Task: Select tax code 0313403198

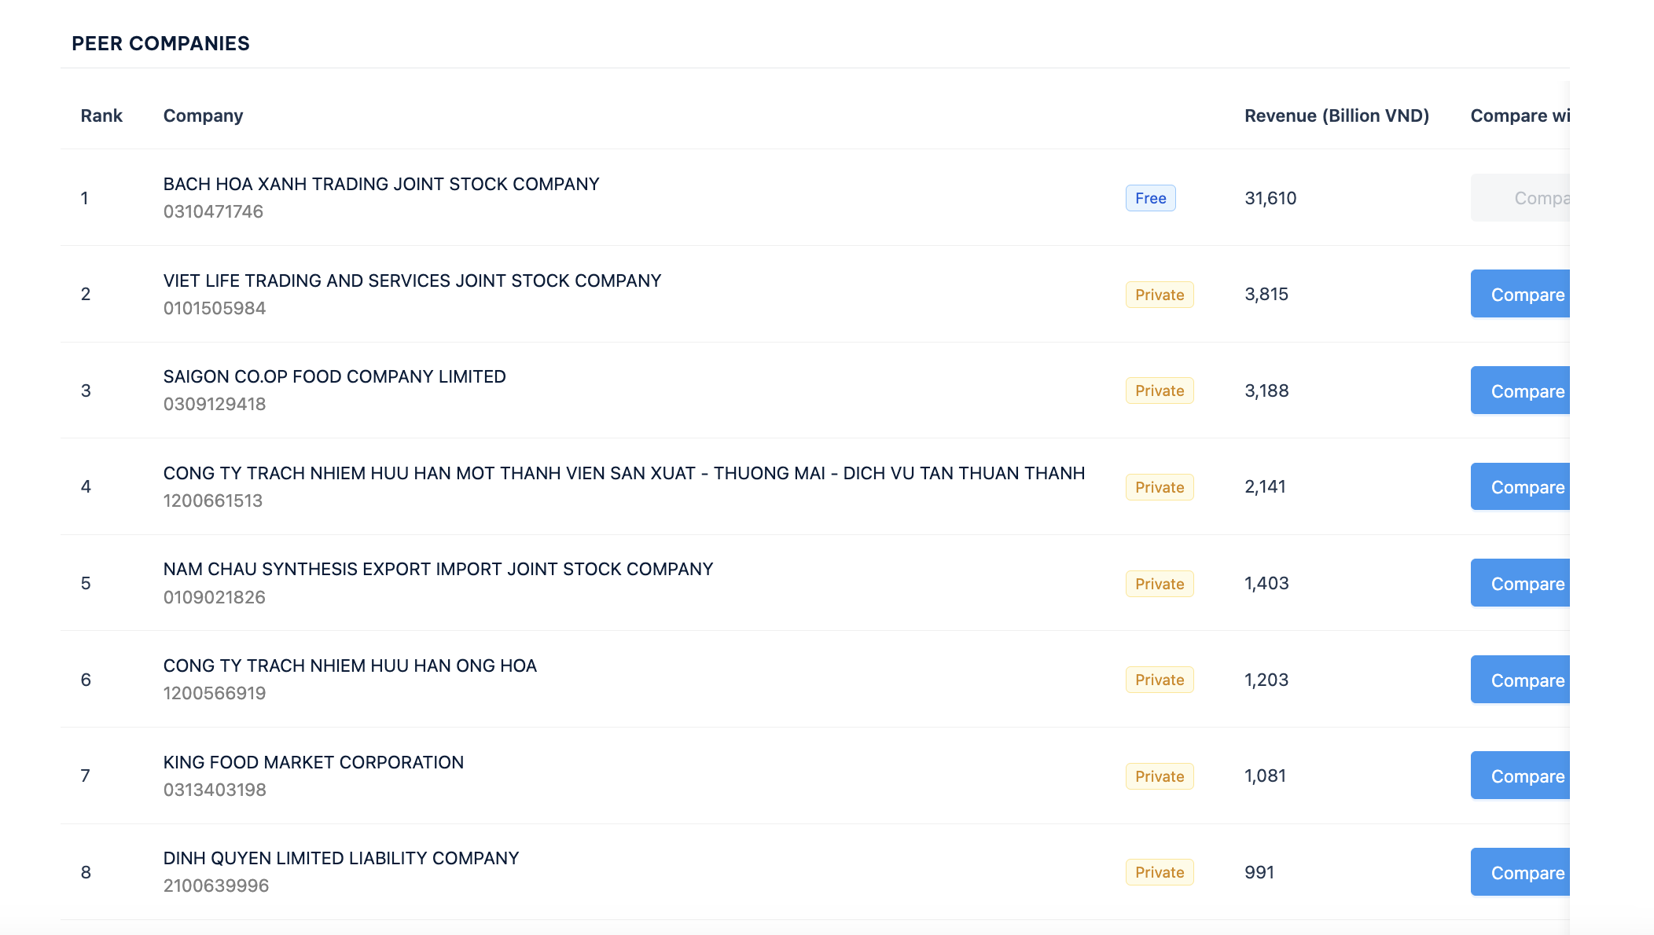Action: click(215, 790)
